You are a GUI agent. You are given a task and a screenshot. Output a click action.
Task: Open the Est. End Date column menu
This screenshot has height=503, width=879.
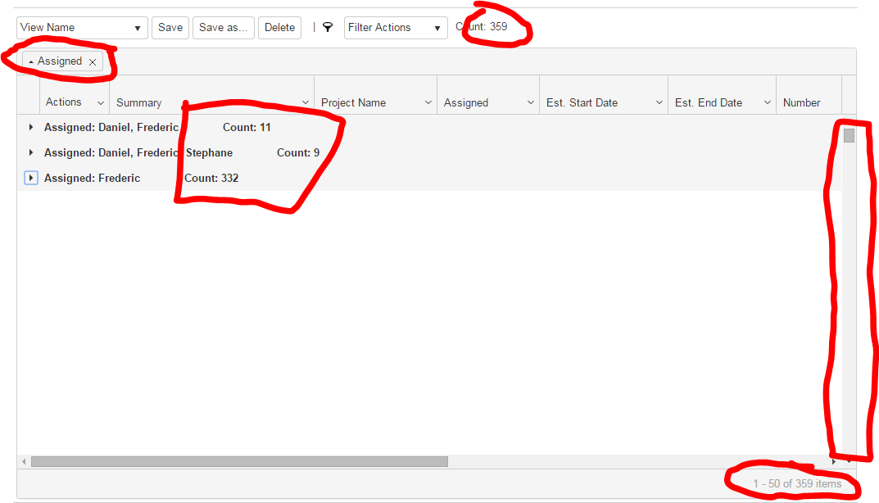point(768,102)
